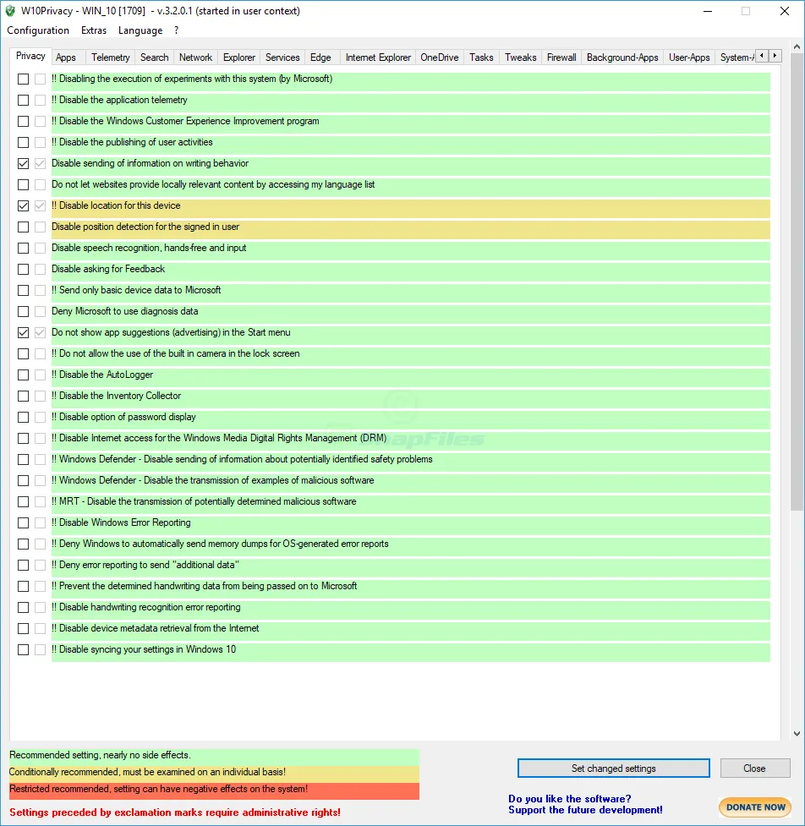805x826 pixels.
Task: Select 'Disable handwriting recognition error reporting' text
Action: (146, 607)
